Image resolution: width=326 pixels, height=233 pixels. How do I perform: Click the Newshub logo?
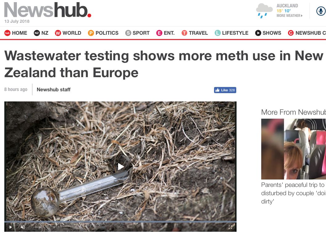[47, 10]
